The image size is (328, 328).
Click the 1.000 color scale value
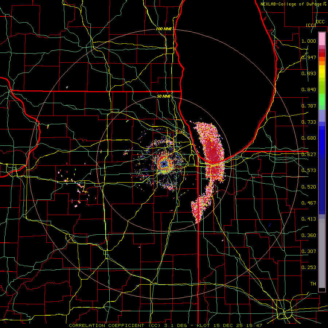click(309, 41)
